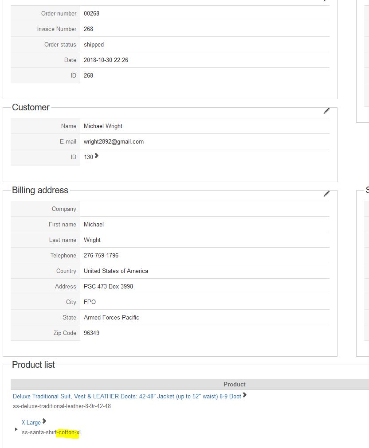
Task: Click arrow icon after Deluxe Traditional Suit link
Action: click(x=245, y=395)
